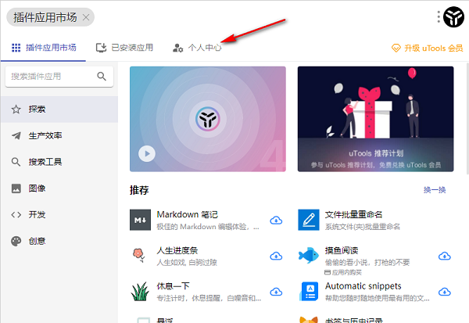Select the 搜索工具 category
The width and height of the screenshot is (469, 323).
click(59, 162)
